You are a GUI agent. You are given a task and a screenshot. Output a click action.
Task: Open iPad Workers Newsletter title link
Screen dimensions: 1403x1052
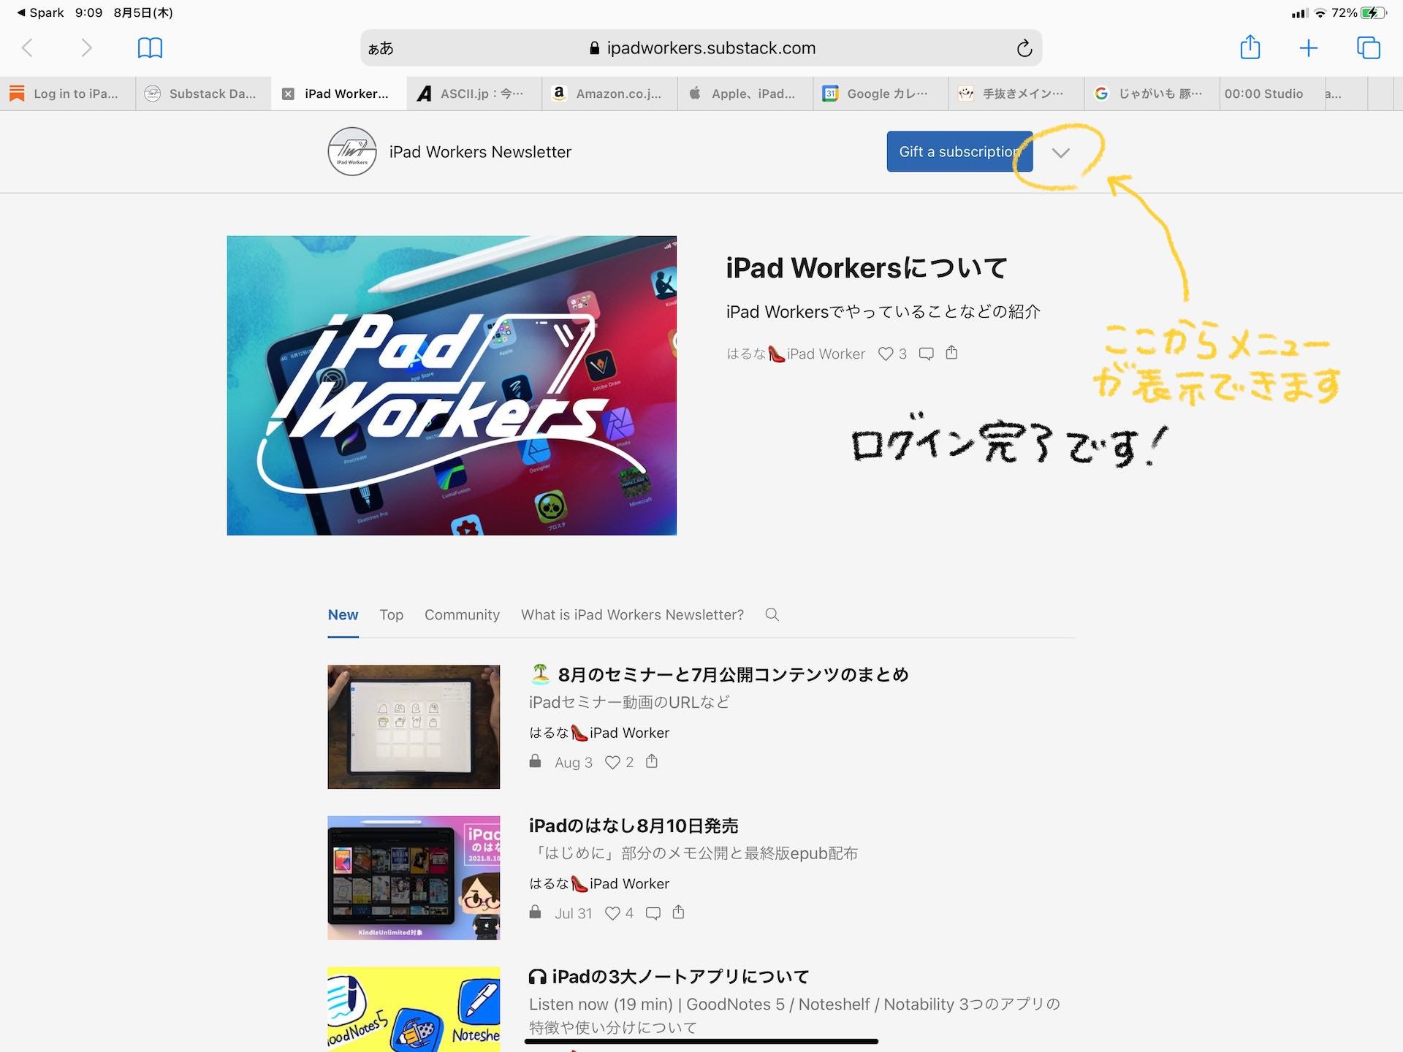coord(480,152)
